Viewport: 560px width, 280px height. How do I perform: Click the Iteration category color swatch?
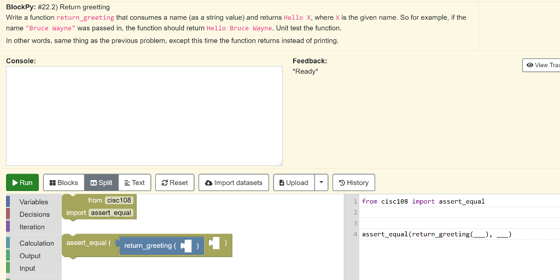(8, 227)
